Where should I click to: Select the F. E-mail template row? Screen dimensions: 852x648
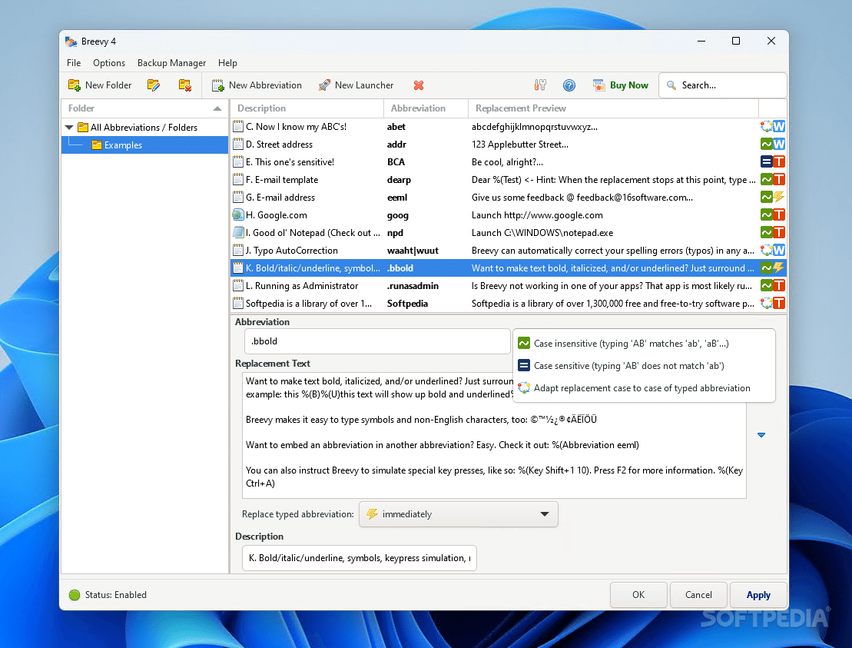[x=509, y=180]
